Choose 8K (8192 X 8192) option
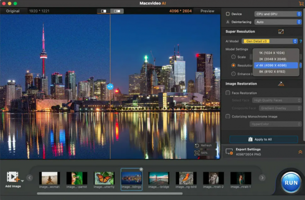305x200 pixels. click(x=276, y=72)
